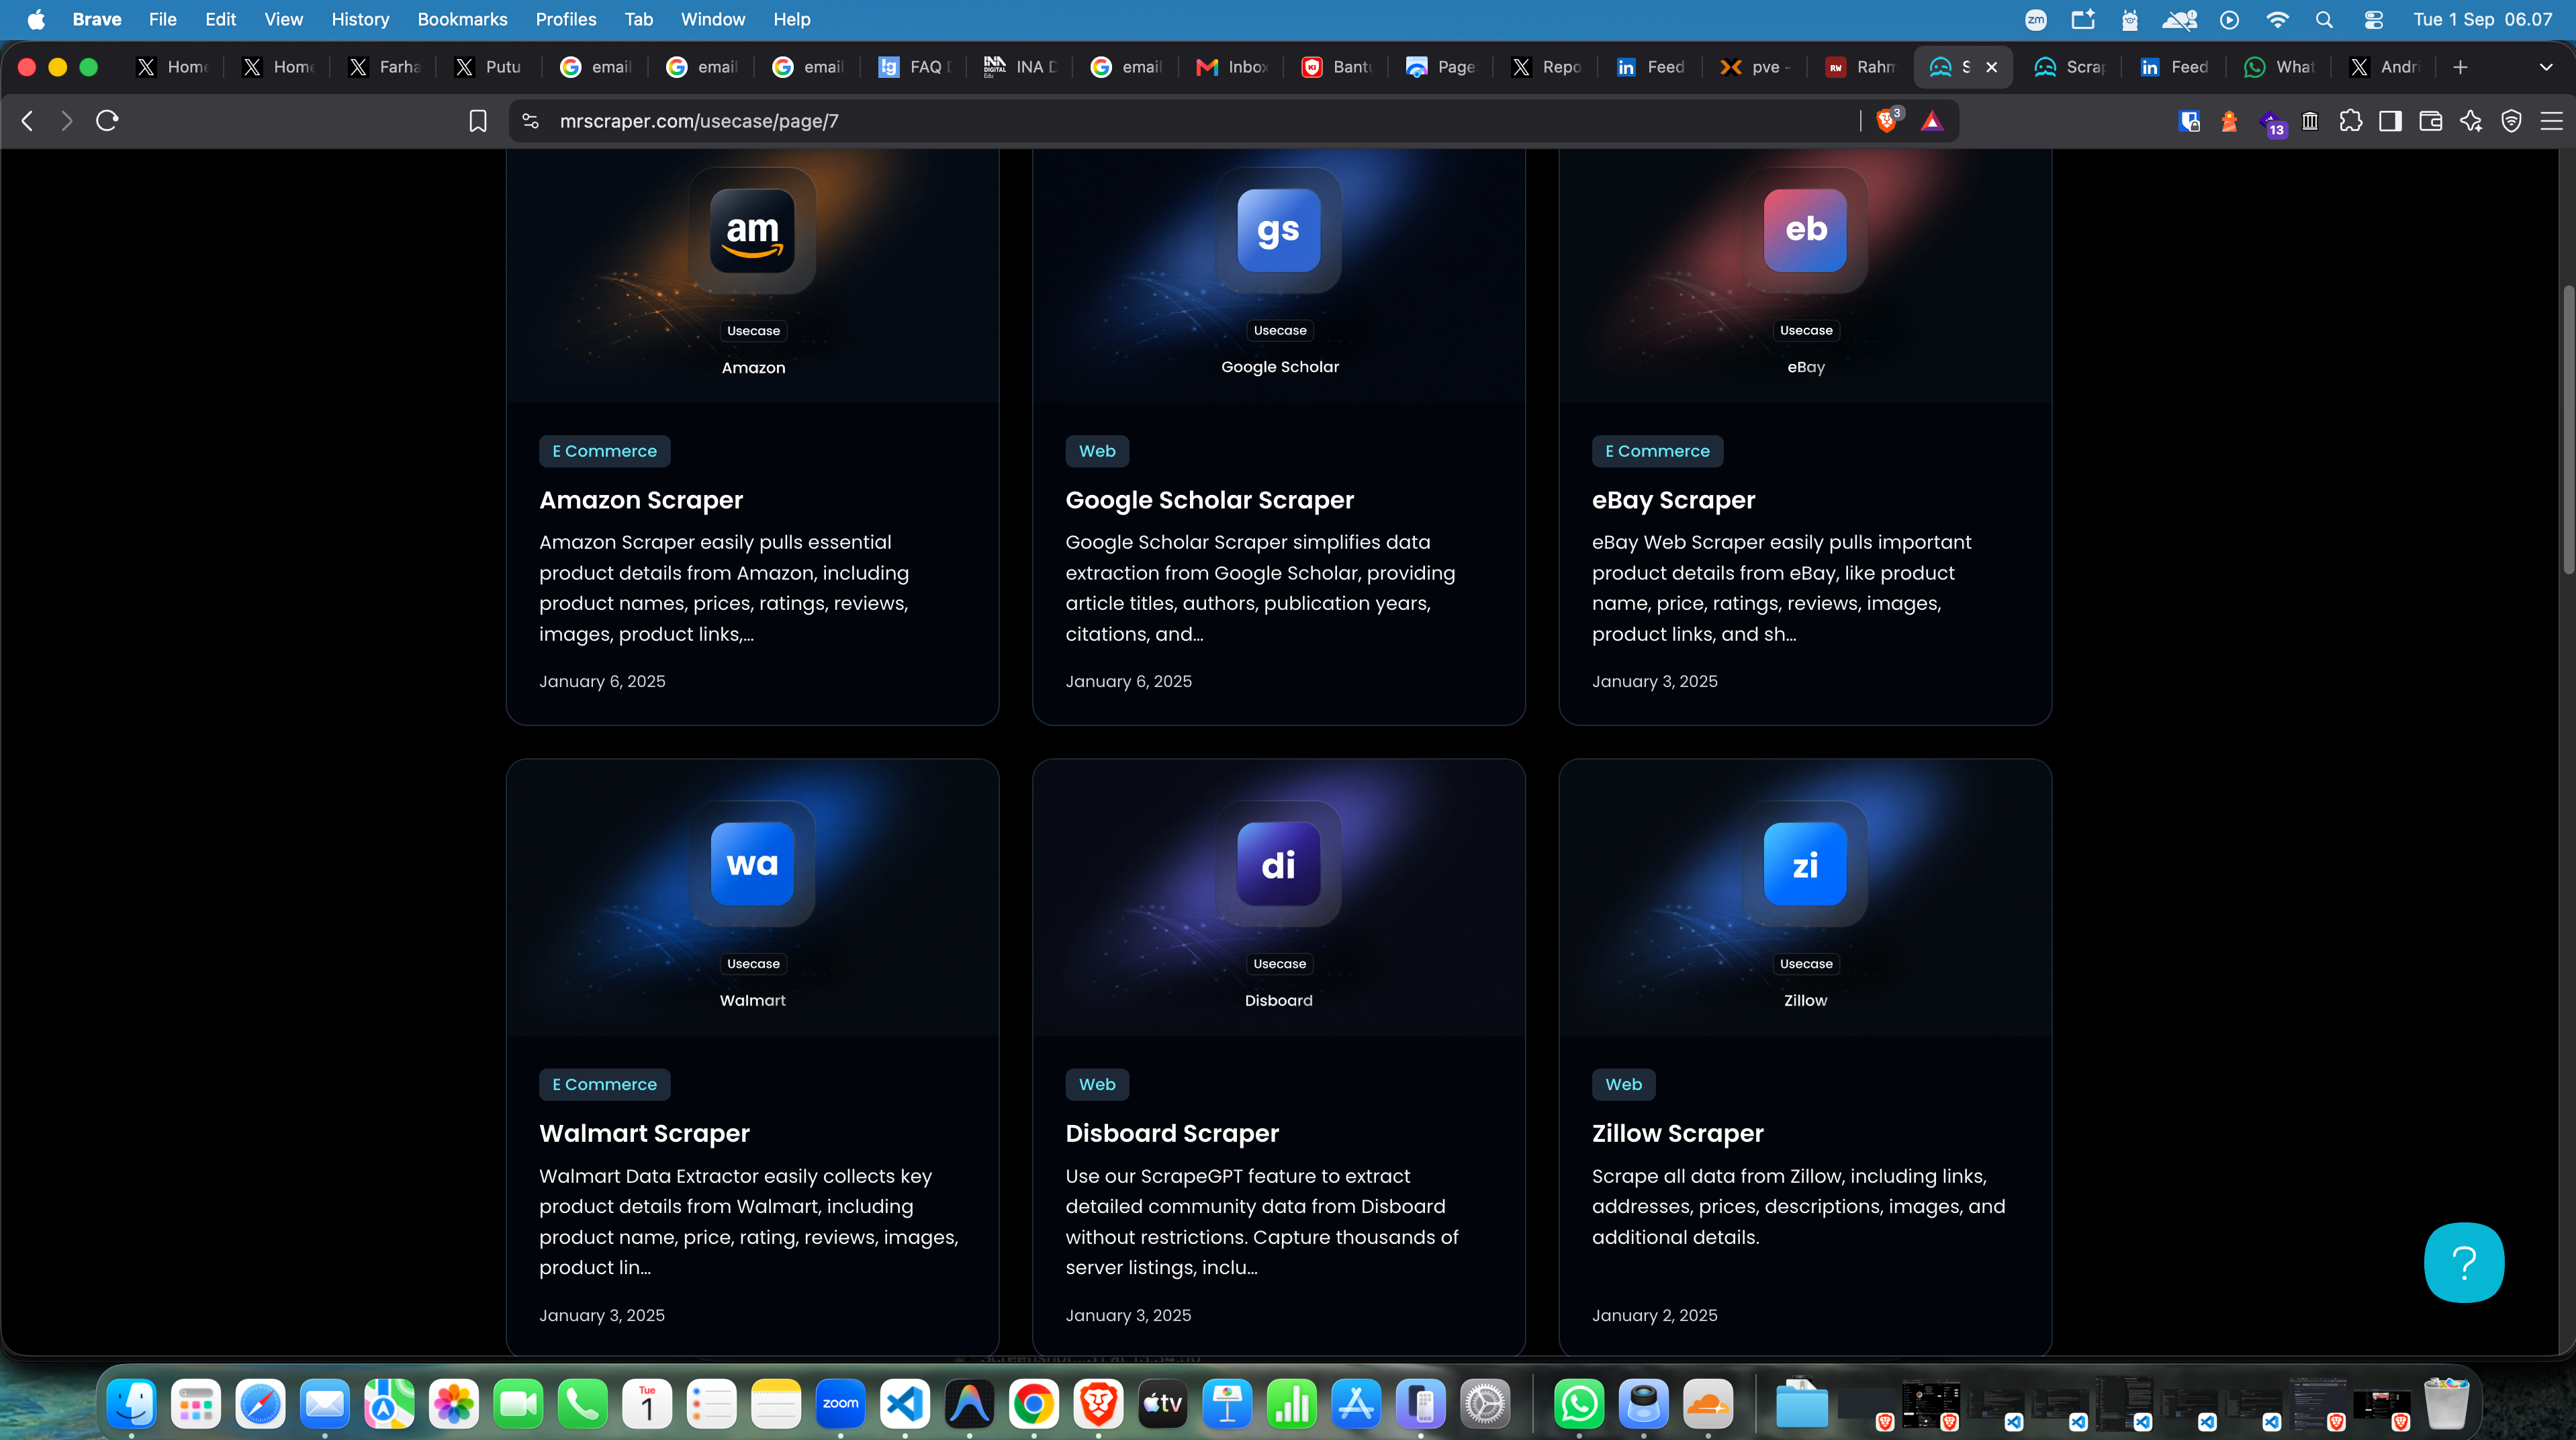Open the Walmart Scraper title link
2576x1440 pixels.
(x=644, y=1133)
